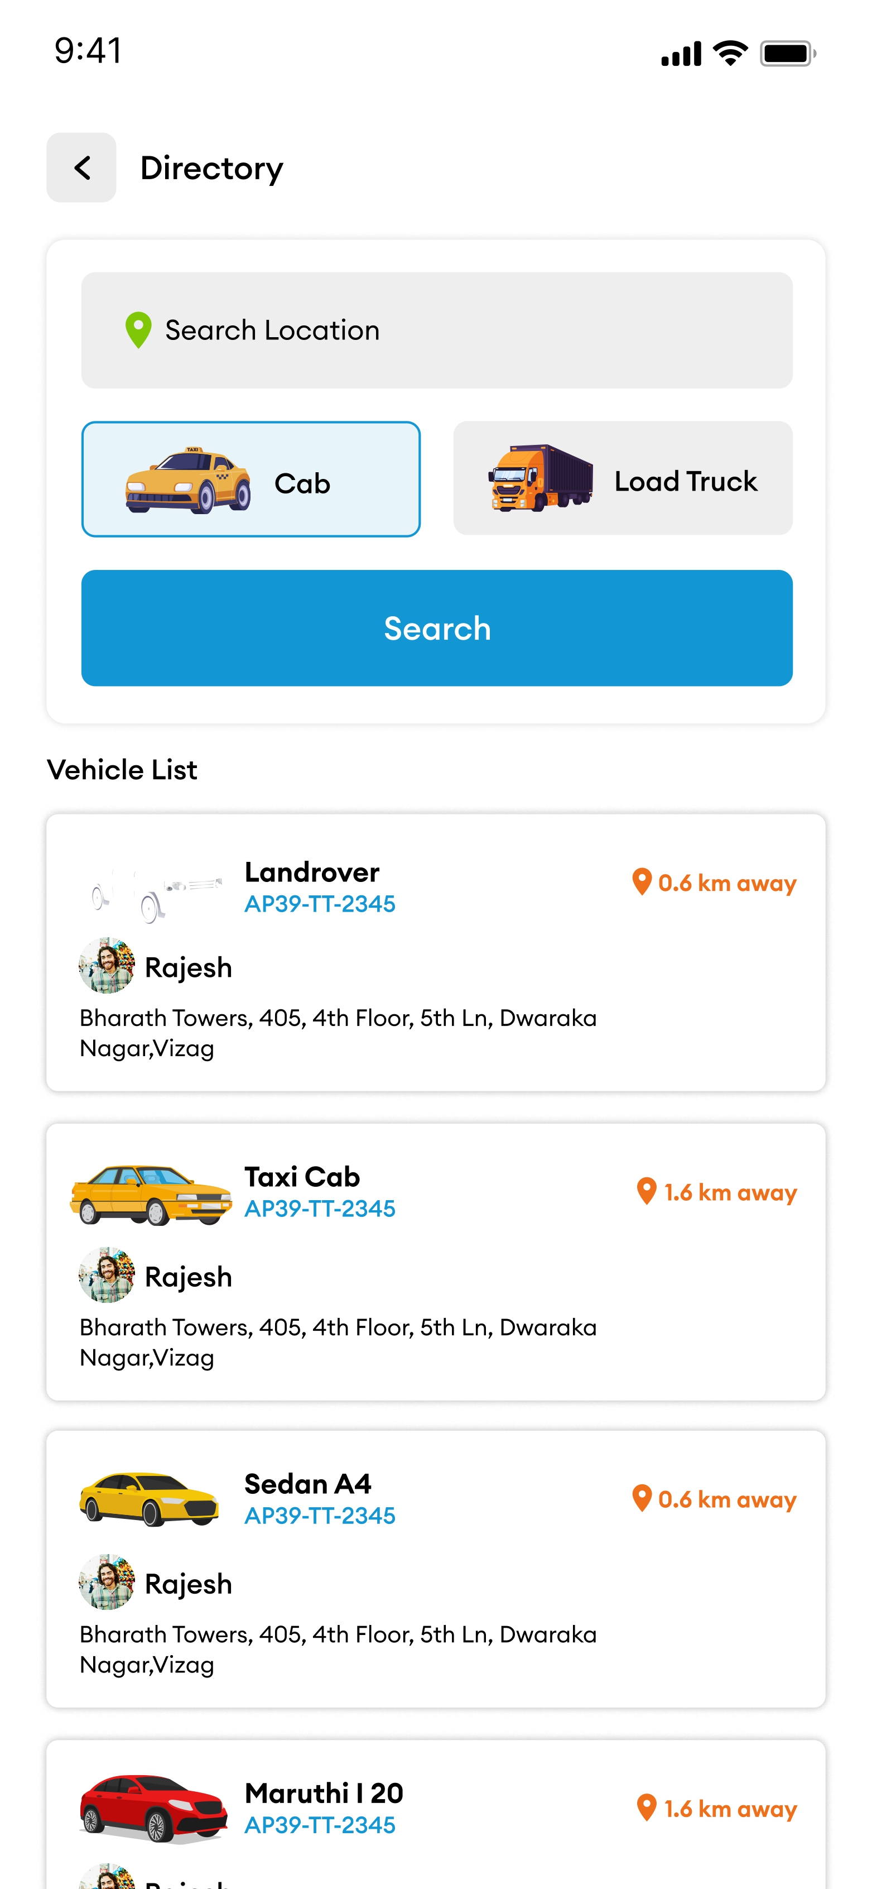Tap the red Maruthi I 20 car image
872x1889 pixels.
152,1808
